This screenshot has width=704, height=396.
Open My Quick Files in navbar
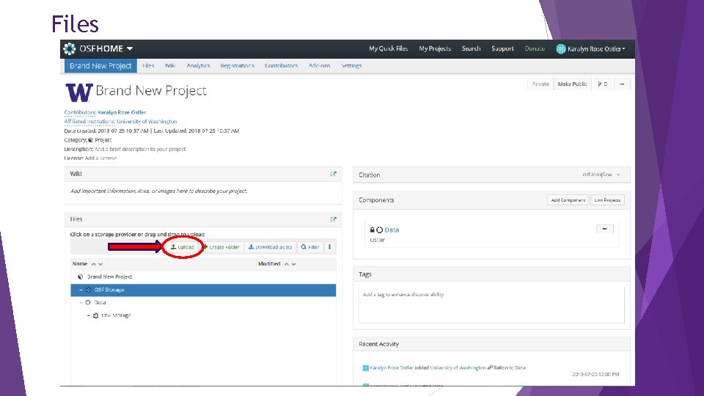pyautogui.click(x=389, y=48)
